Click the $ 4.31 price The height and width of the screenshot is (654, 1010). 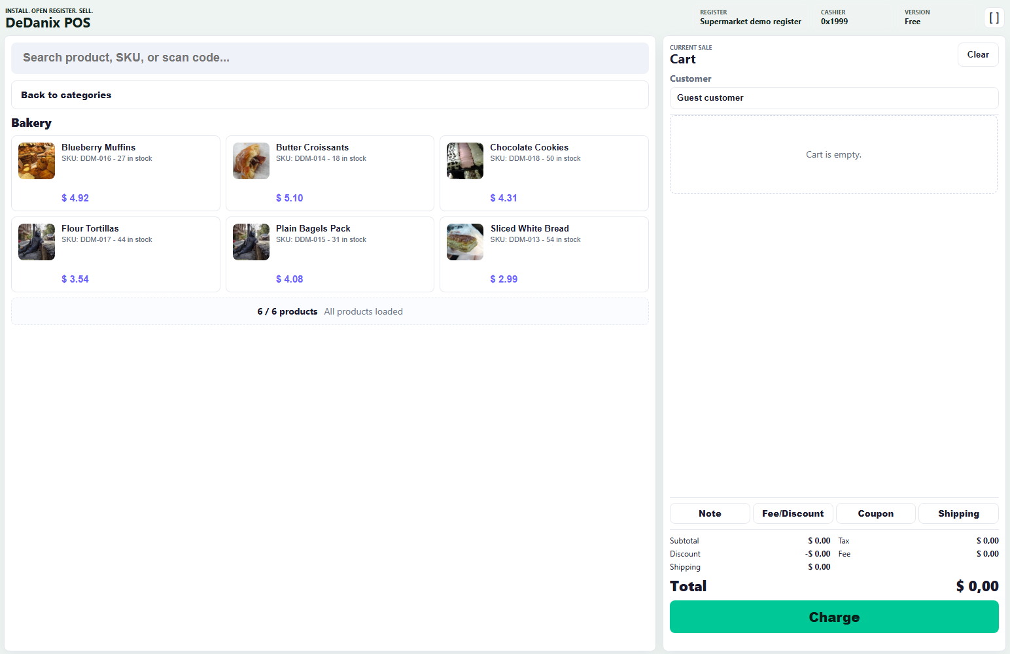click(x=504, y=198)
